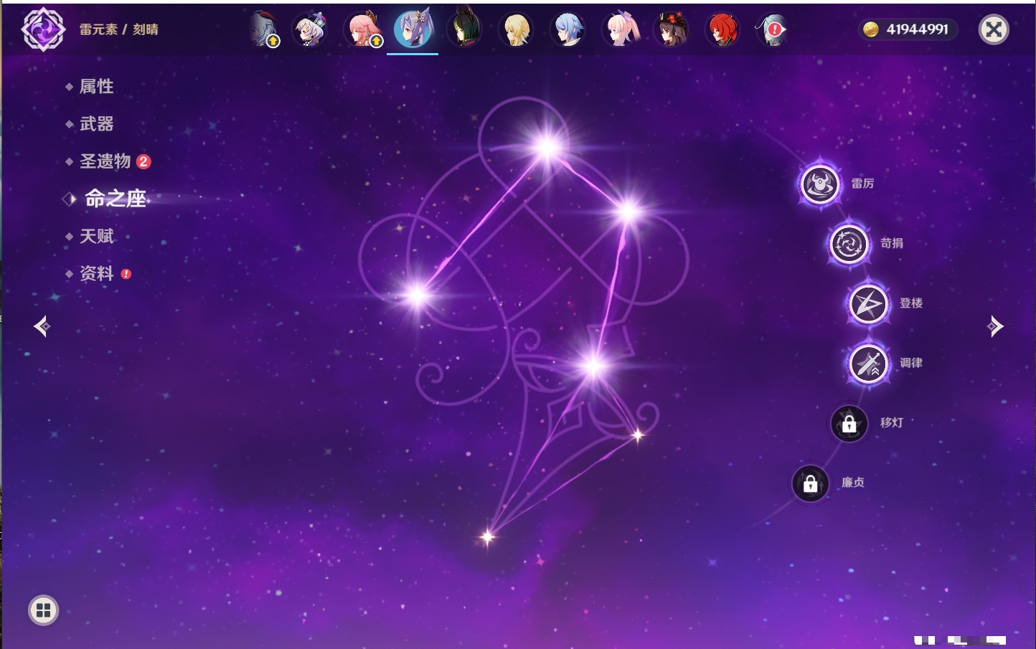Open the locked 廉贞 constellation node
This screenshot has height=649, width=1036.
coord(810,483)
